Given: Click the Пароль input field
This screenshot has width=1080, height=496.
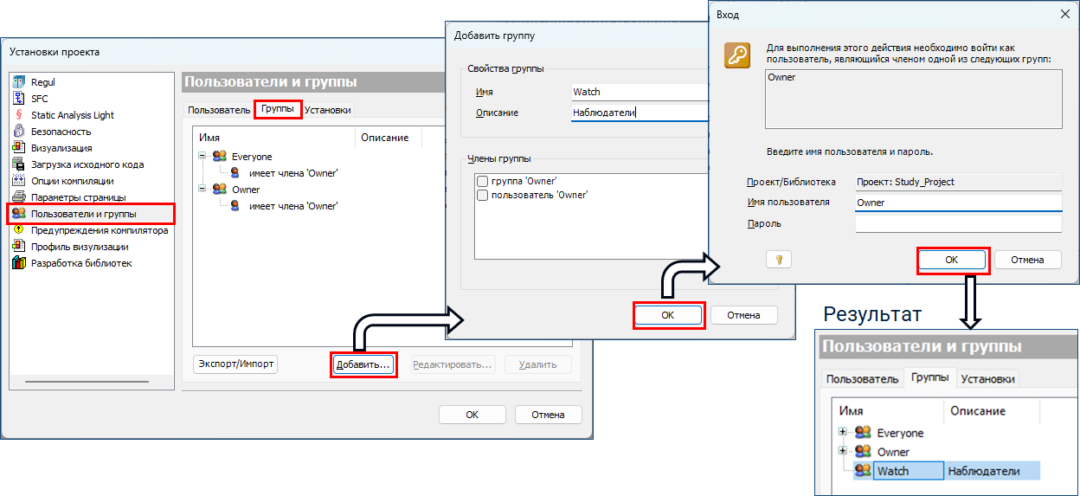Looking at the screenshot, I should pyautogui.click(x=958, y=223).
